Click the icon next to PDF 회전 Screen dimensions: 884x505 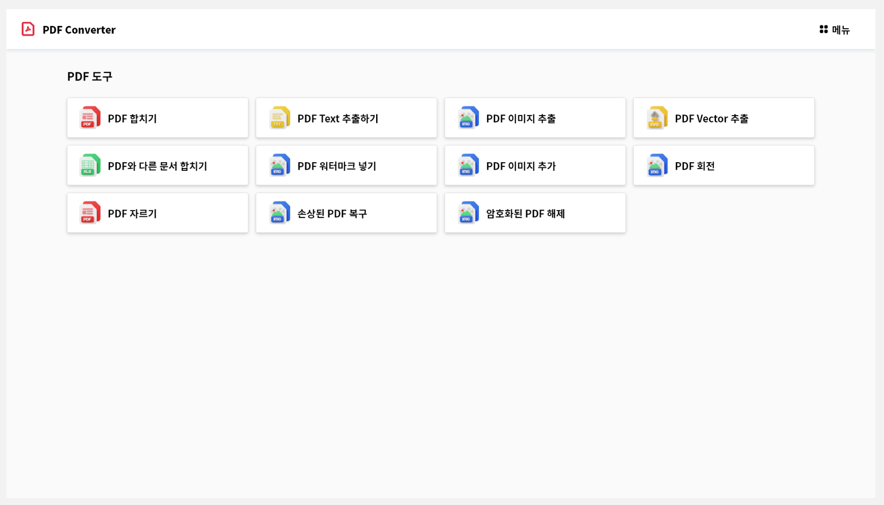(x=656, y=166)
